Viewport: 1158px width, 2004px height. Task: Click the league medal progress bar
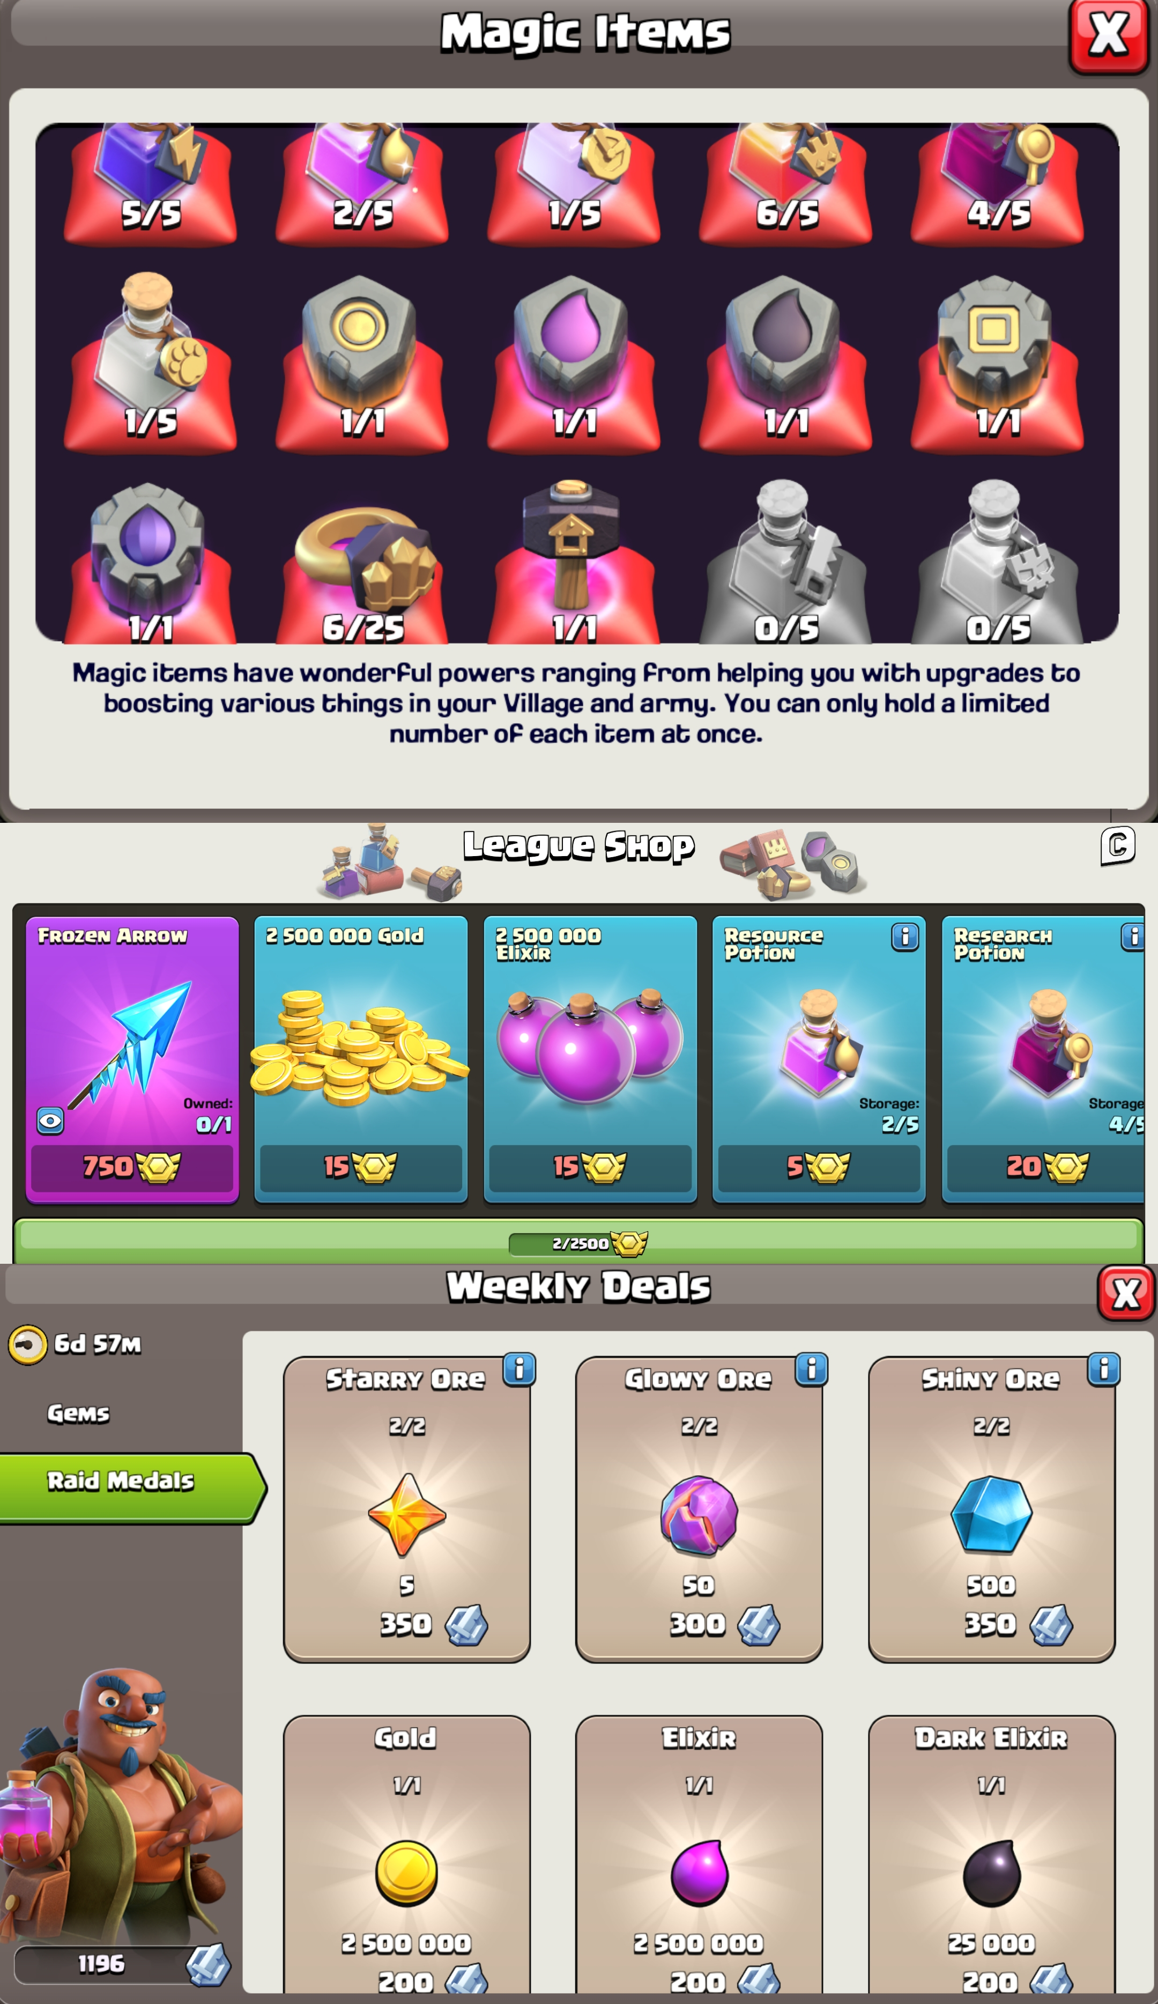tap(578, 1241)
